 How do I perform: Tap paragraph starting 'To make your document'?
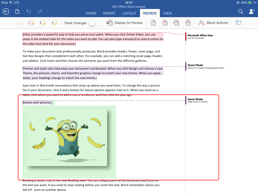[x=93, y=56]
